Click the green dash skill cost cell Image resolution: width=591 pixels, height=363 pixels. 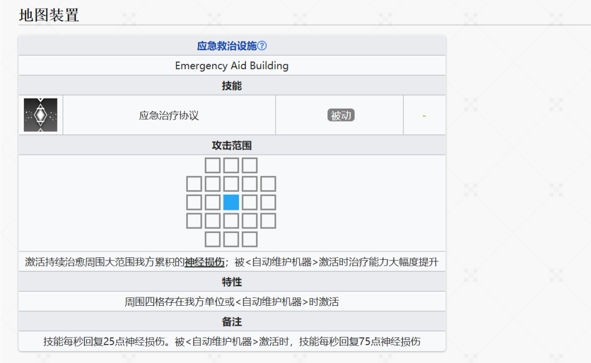pos(424,115)
